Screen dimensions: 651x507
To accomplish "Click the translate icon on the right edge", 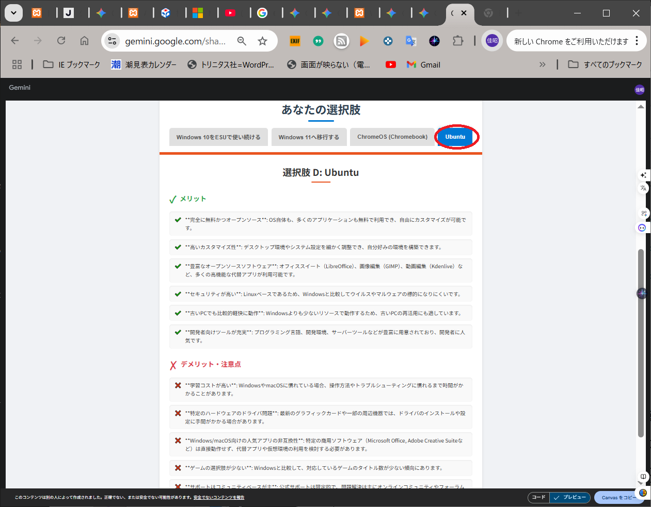I will 643,188.
